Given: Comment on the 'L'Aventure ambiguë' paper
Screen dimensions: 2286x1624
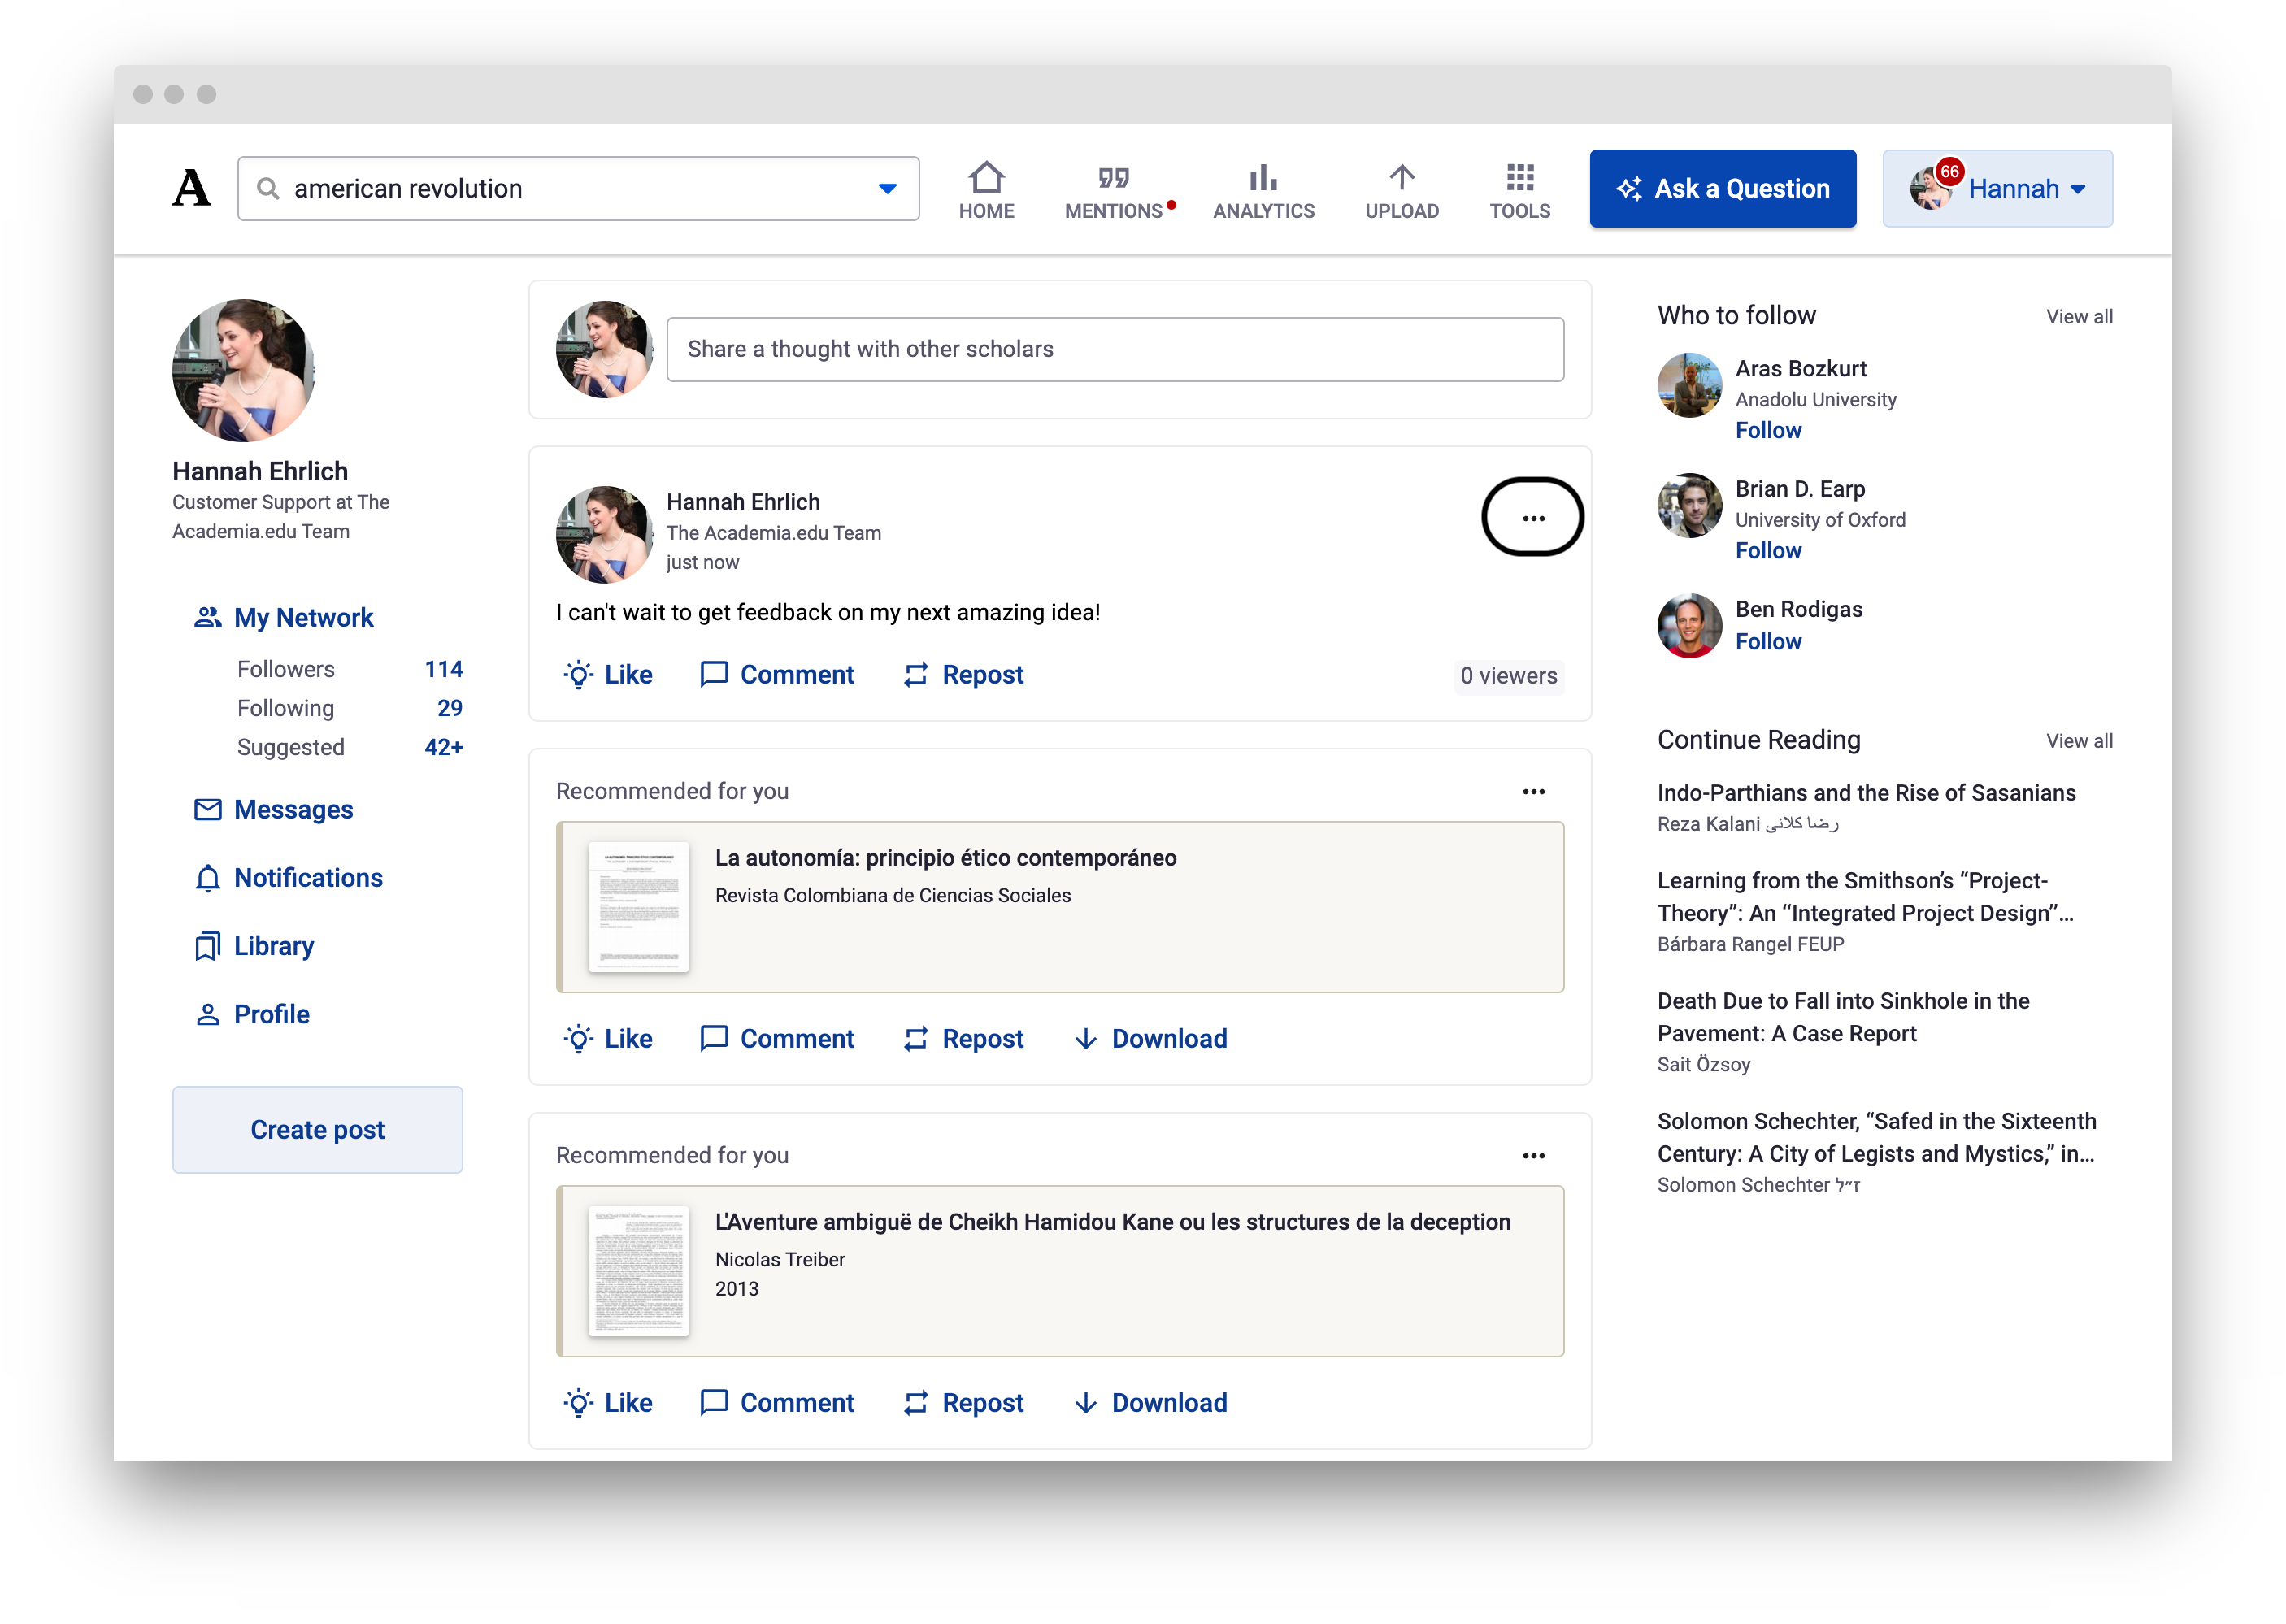Looking at the screenshot, I should pyautogui.click(x=777, y=1402).
